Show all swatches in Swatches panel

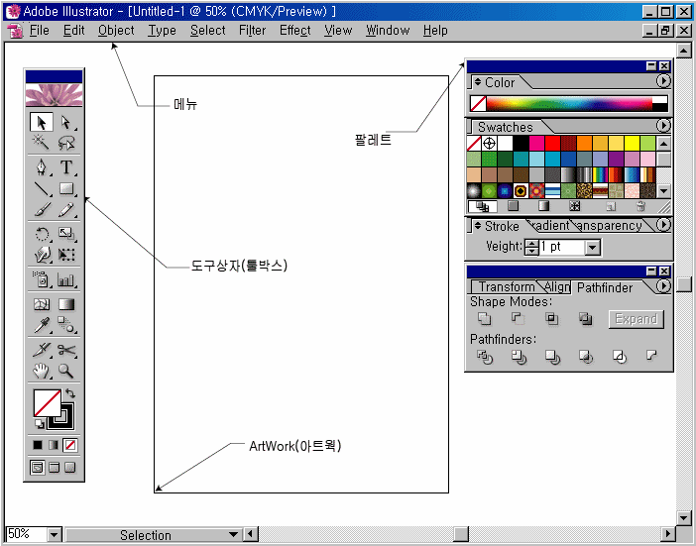[483, 206]
